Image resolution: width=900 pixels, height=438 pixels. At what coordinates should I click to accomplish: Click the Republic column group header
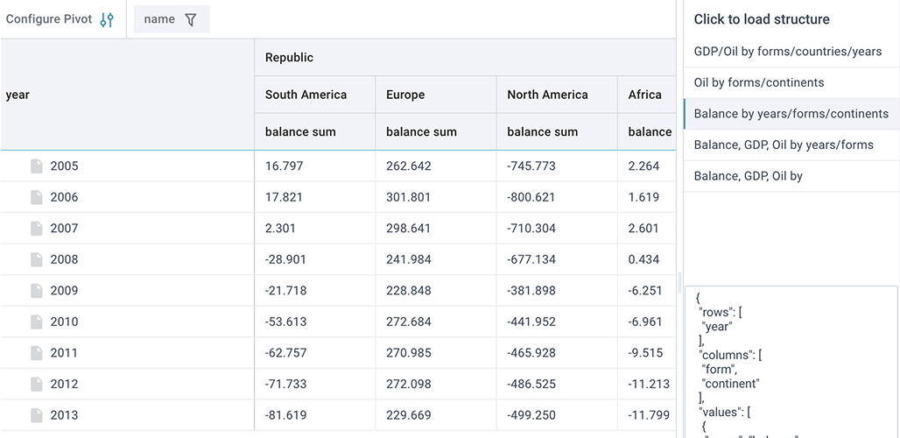pyautogui.click(x=289, y=58)
